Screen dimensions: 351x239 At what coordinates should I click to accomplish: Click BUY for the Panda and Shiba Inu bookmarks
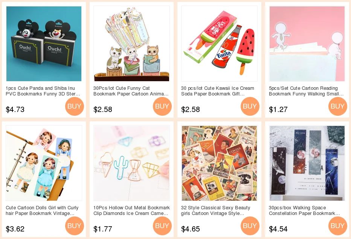click(75, 106)
